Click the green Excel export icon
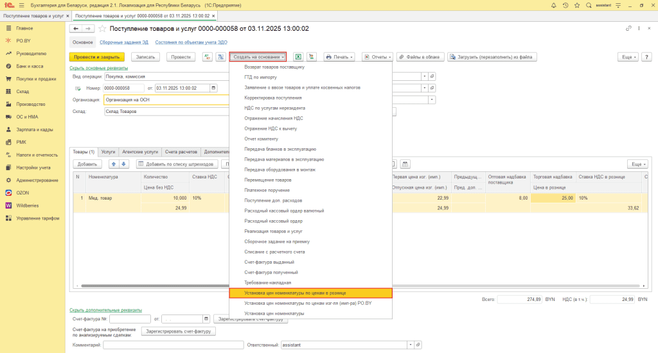Viewport: 658px width, 353px height. point(298,56)
